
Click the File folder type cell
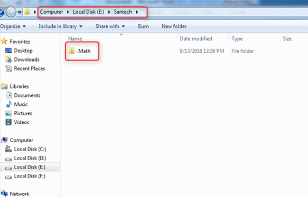pyautogui.click(x=242, y=51)
